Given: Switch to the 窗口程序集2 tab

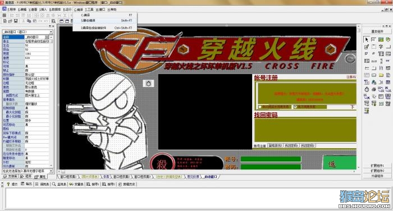Looking at the screenshot, I should pyautogui.click(x=121, y=177).
